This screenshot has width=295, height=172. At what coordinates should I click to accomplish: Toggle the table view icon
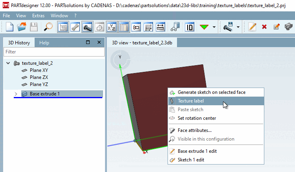coord(124,27)
